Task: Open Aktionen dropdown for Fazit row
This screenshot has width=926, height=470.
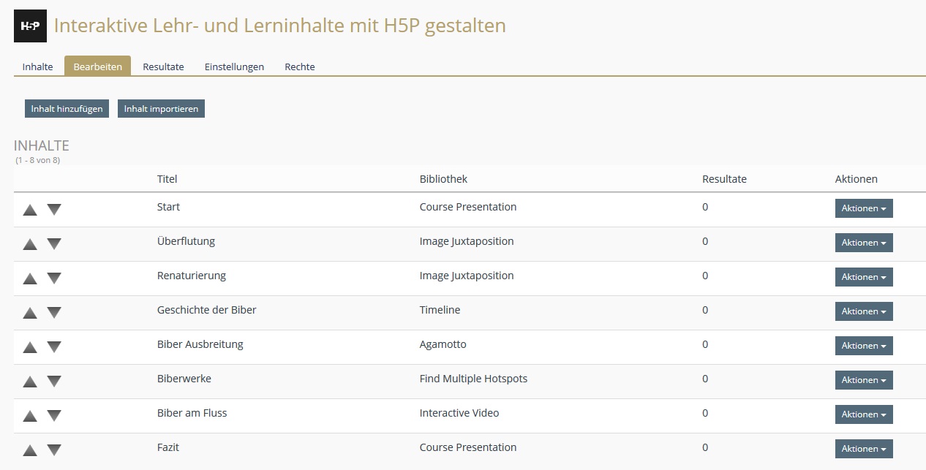Action: (863, 449)
